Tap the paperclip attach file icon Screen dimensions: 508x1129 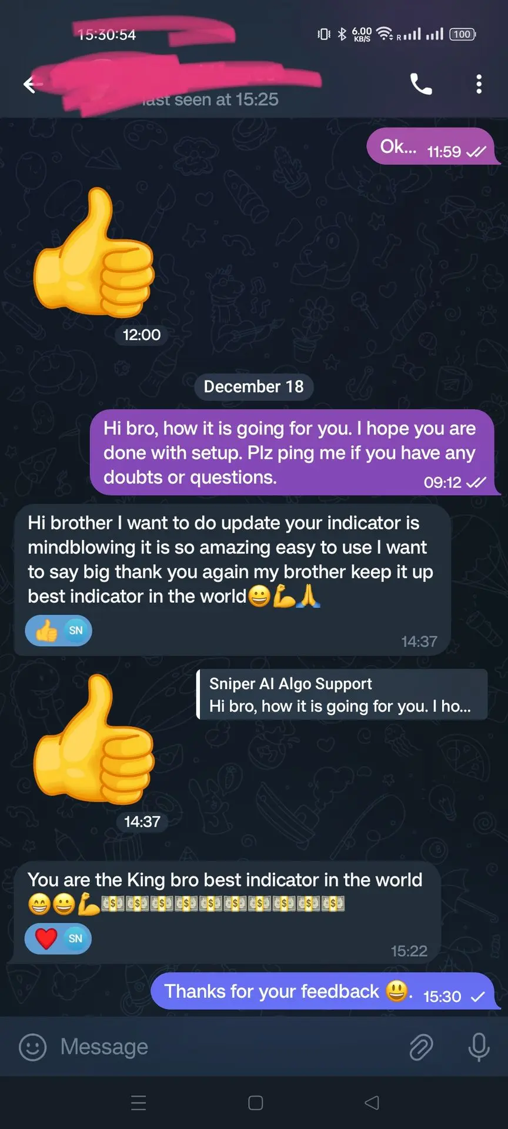421,1047
